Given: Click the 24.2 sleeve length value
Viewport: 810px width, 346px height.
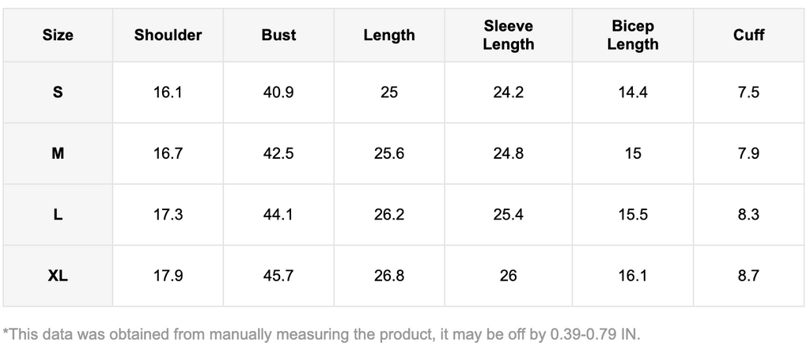Looking at the screenshot, I should (508, 92).
